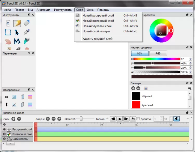Image resolution: width=195 pixels, height=152 pixels.
Task: Toggle previous onion skin icon
Action: click(x=22, y=97)
